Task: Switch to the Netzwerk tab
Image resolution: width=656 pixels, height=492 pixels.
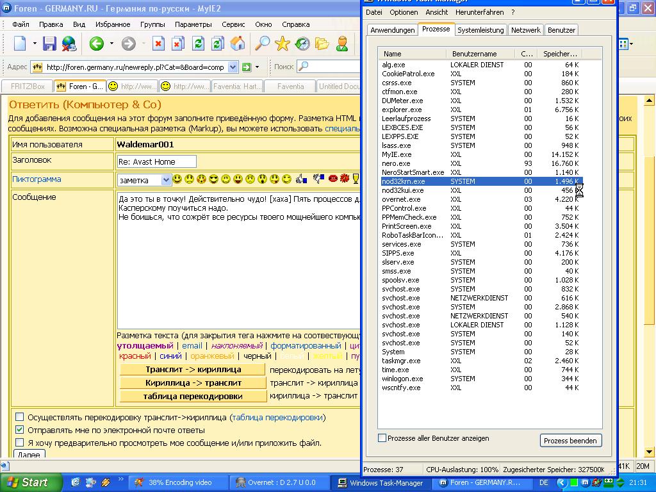Action: click(526, 29)
